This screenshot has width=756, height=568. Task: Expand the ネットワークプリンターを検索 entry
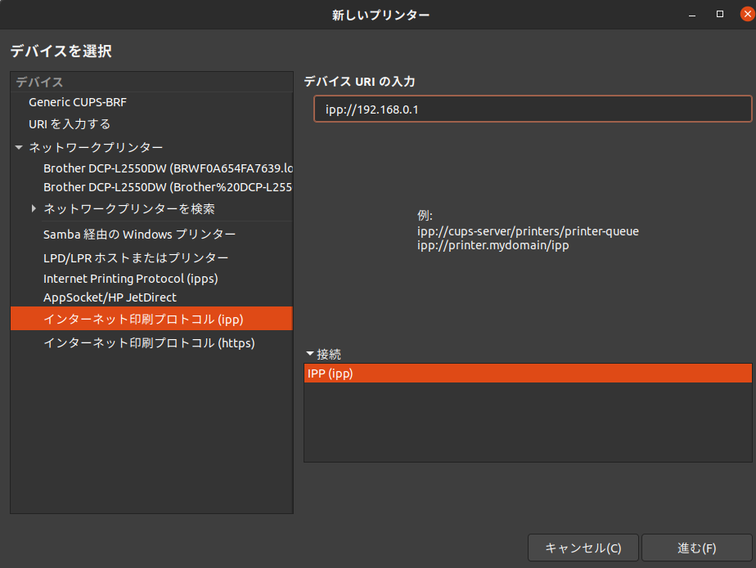click(34, 209)
